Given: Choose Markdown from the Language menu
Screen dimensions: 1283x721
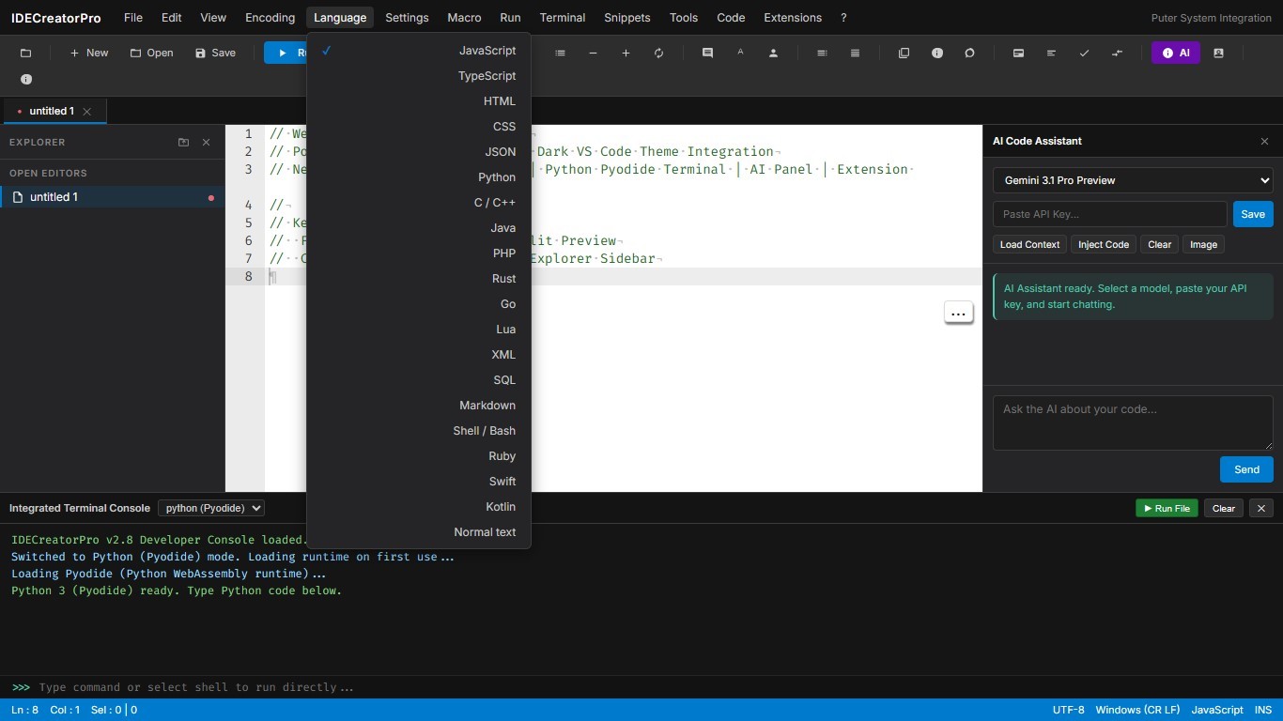Looking at the screenshot, I should tap(419, 406).
